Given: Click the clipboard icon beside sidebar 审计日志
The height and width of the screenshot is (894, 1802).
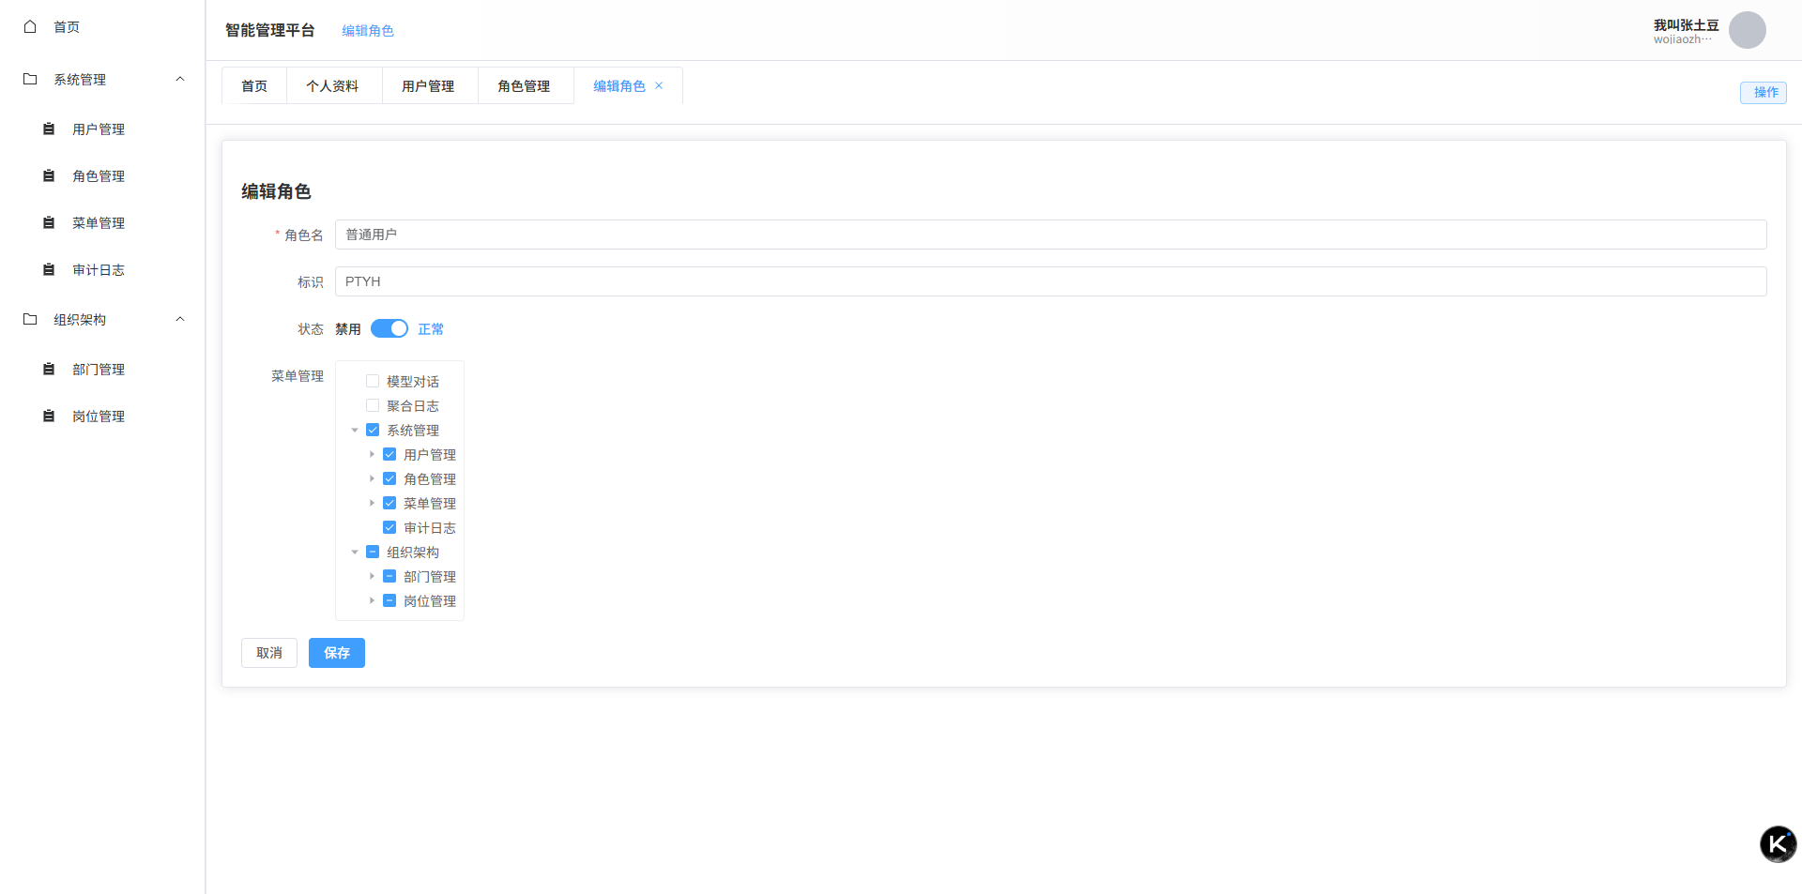Looking at the screenshot, I should tap(49, 269).
